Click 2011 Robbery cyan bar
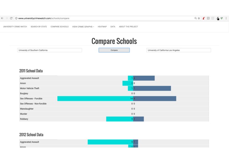The width and height of the screenshot is (229, 163). (120, 119)
